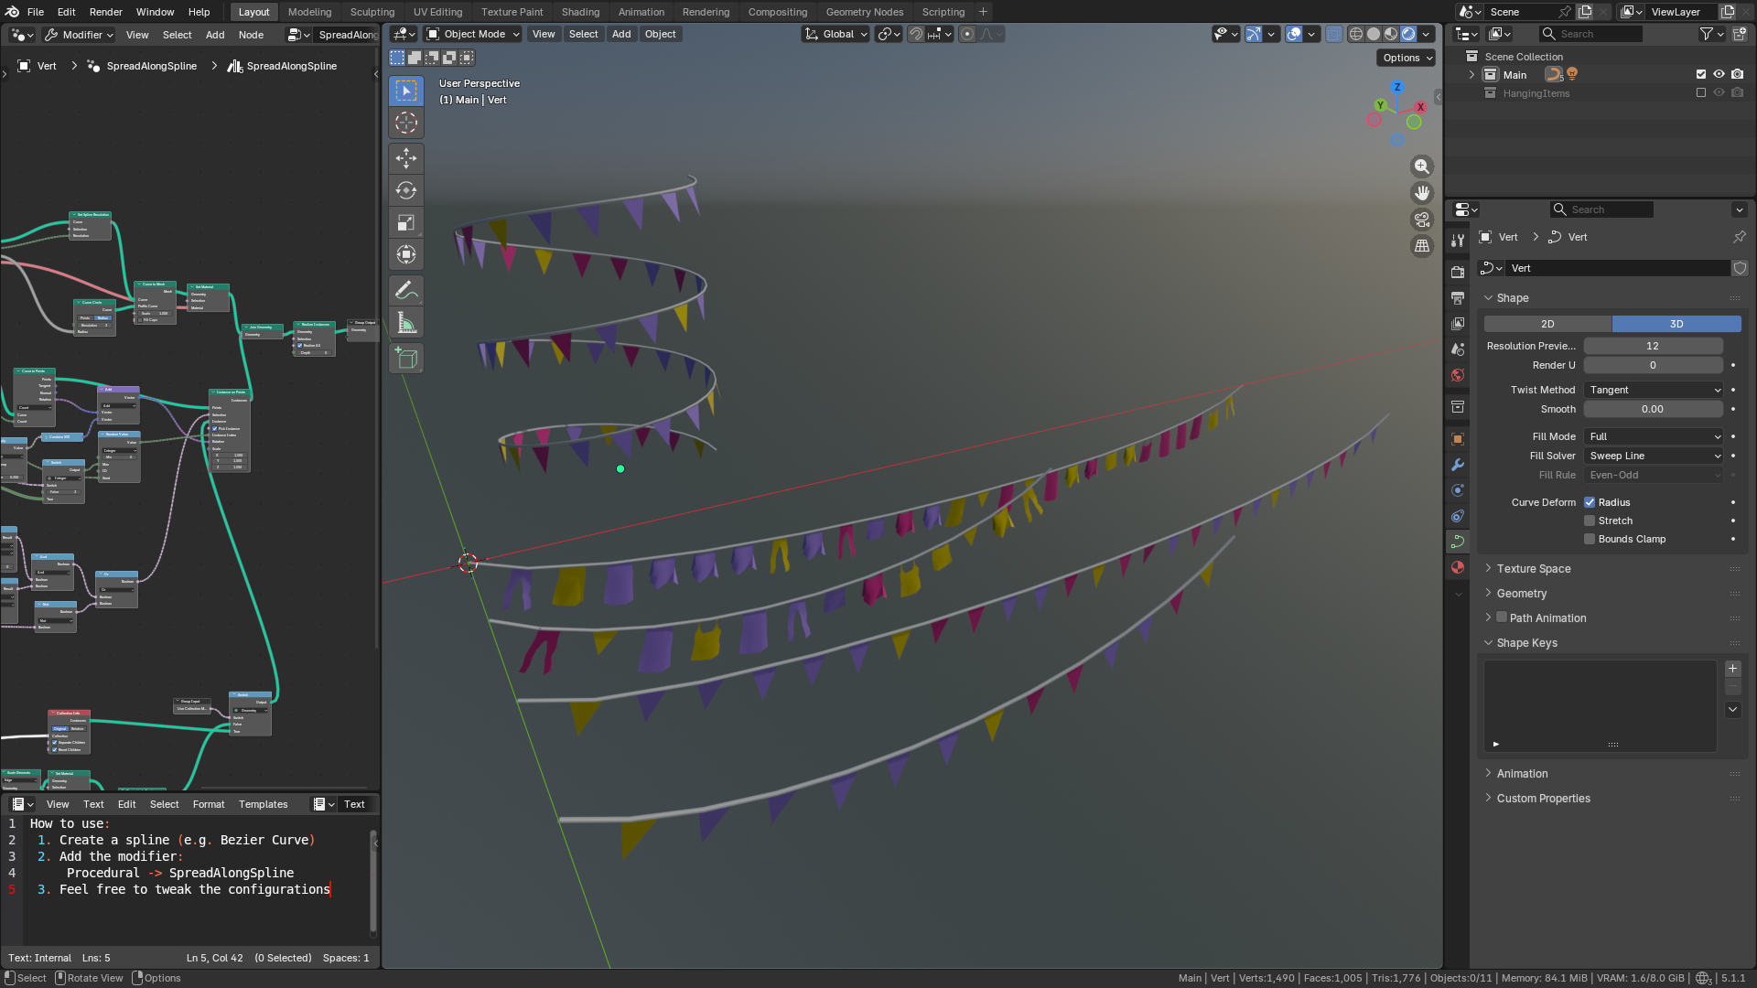Adjust the Smooth value slider
The height and width of the screenshot is (988, 1757).
coord(1654,409)
